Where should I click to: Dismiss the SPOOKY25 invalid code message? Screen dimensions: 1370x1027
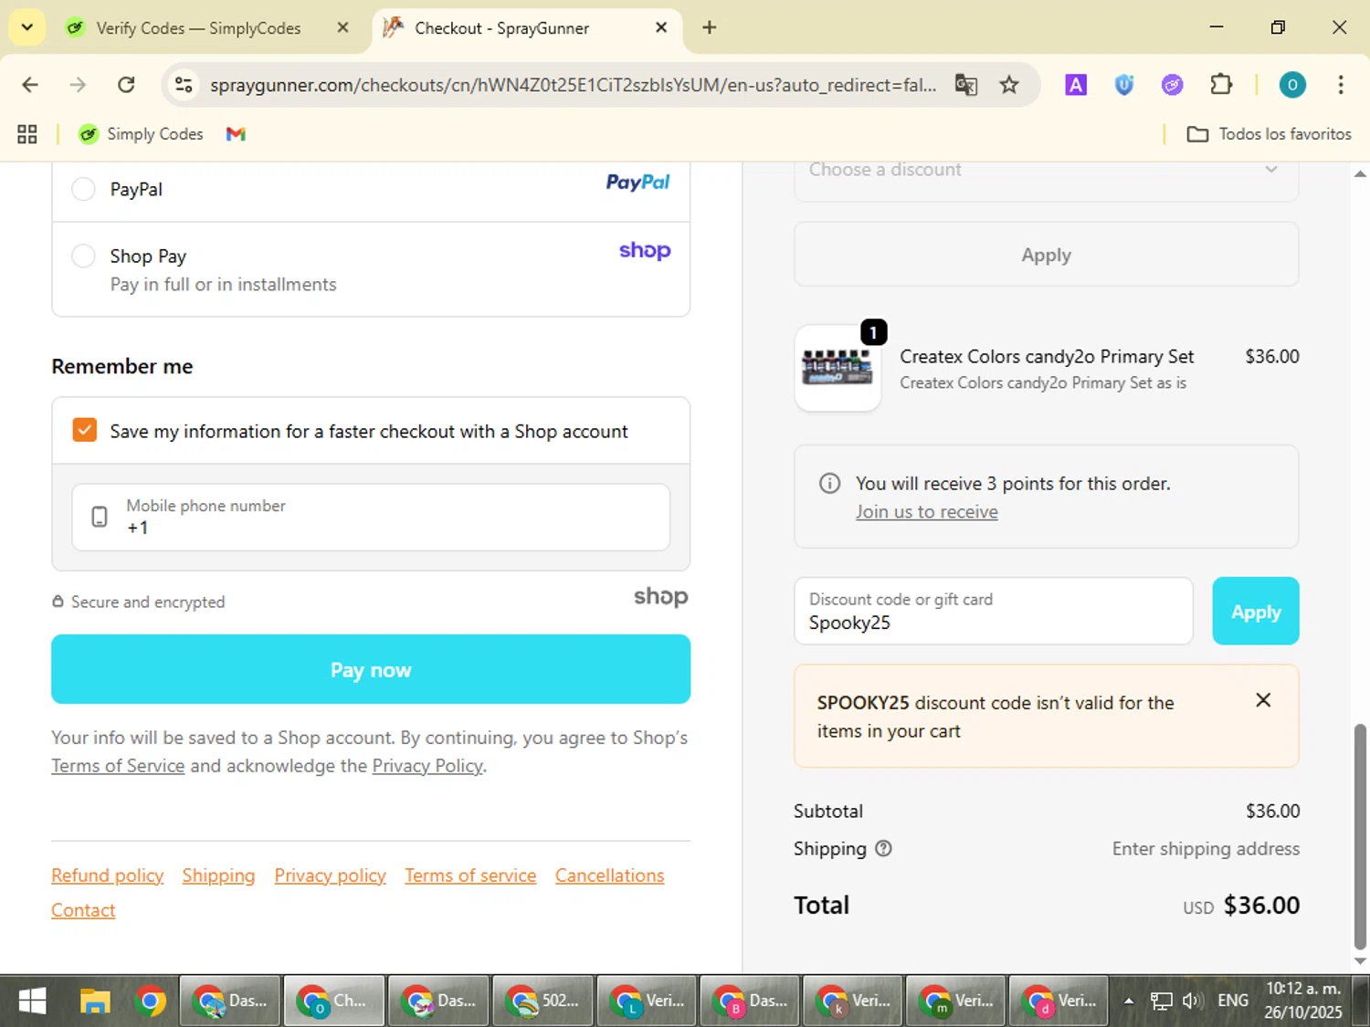coord(1263,700)
